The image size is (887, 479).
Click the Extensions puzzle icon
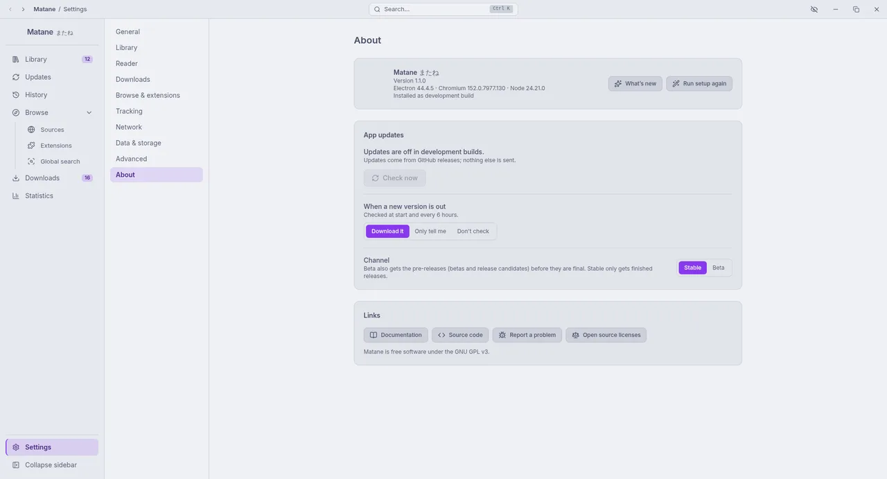(31, 146)
